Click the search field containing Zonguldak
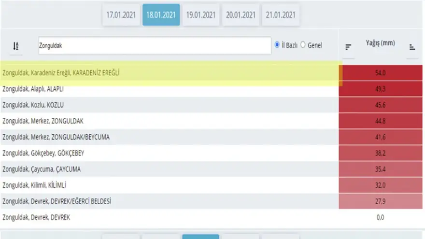Screen dimensions: 425x239 [155, 45]
